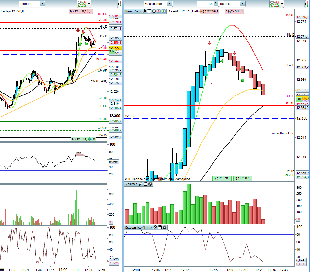Viewport: 310px width, 272px height.
Task: Close the Volumen indicator panel
Action: click(151, 184)
